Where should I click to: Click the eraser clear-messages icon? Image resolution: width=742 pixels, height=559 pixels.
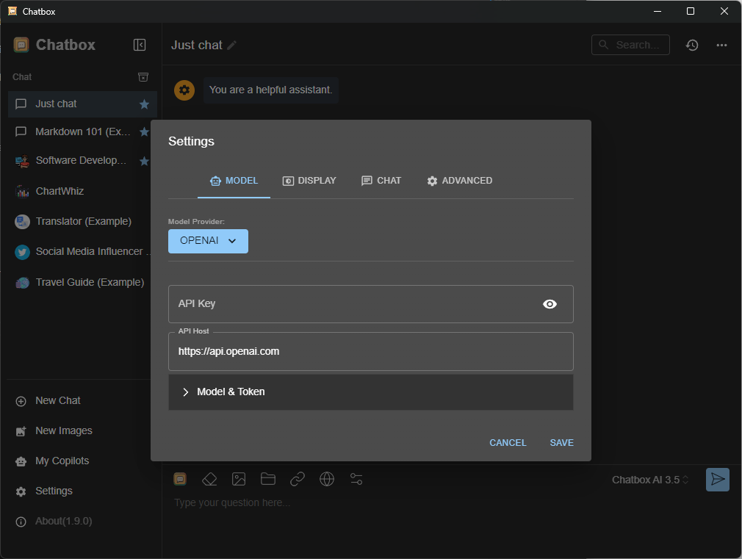209,480
